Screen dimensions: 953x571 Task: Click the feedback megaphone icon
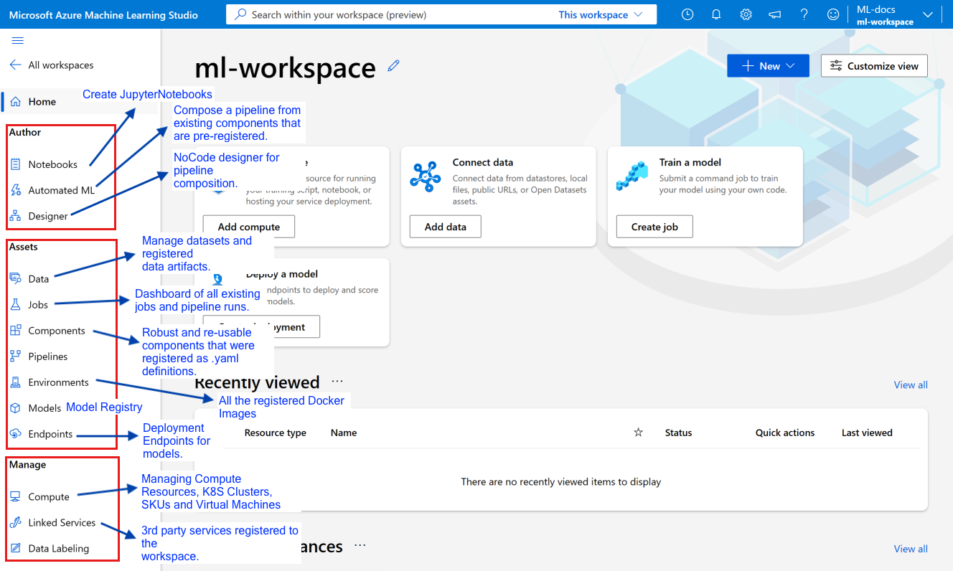[x=775, y=14]
